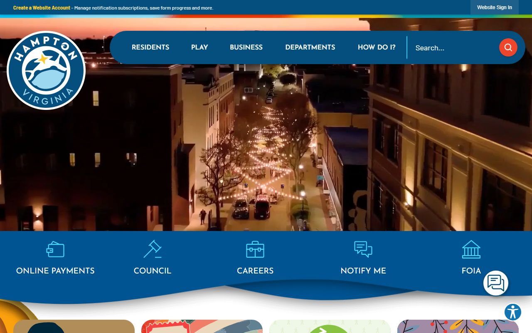This screenshot has height=333, width=532.
Task: Click the wallet icon above Online Payments
Action: 55,249
